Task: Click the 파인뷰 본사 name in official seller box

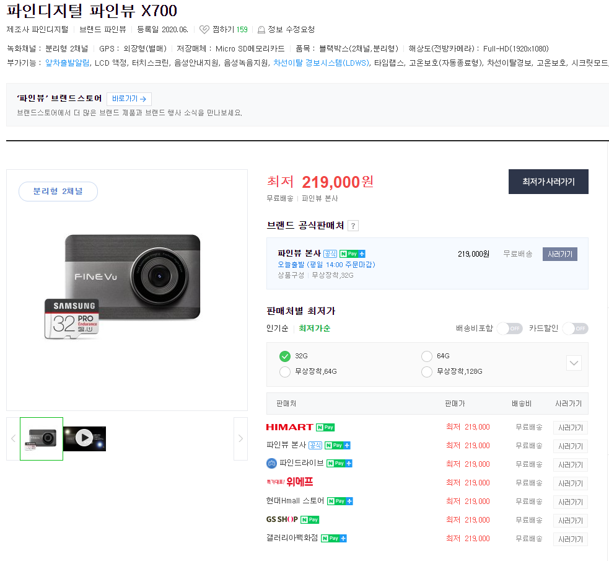Action: tap(299, 254)
